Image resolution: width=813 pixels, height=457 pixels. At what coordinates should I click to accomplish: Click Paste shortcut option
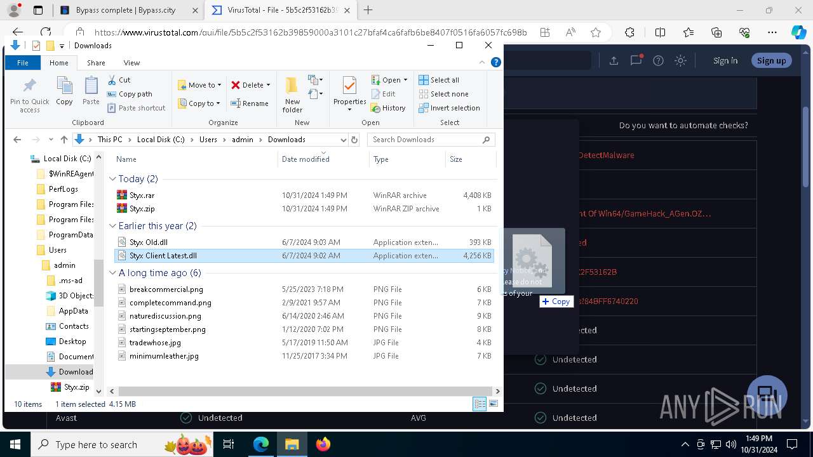tap(137, 108)
